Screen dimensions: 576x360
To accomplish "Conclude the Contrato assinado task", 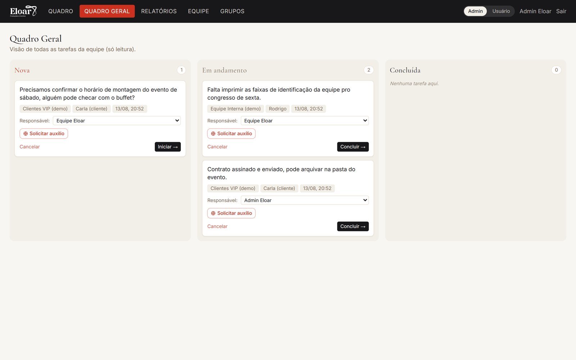I will [353, 226].
